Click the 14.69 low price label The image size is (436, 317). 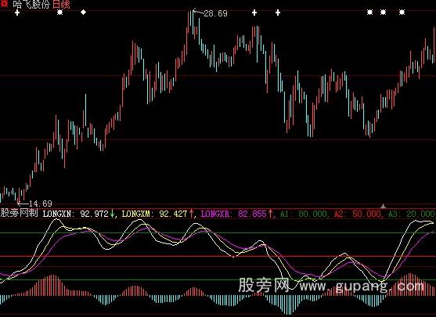41,204
